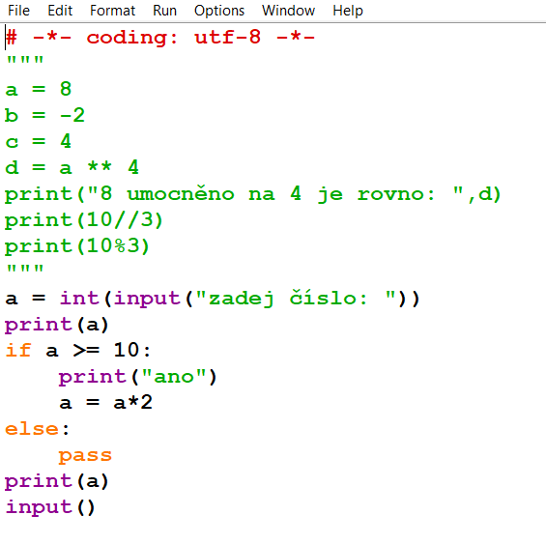Click the input line 'zadej číslo'
The width and height of the screenshot is (546, 544).
[x=213, y=299]
